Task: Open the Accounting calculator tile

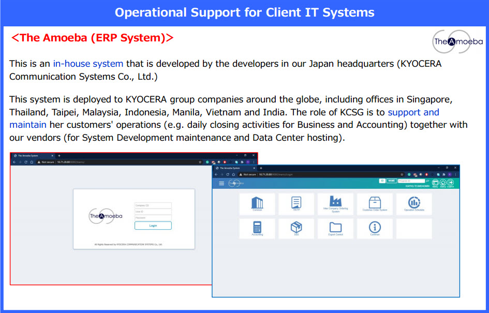Action: [257, 229]
